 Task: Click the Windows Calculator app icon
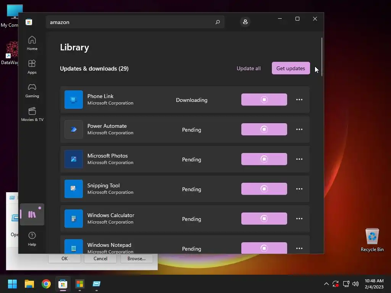[74, 219]
